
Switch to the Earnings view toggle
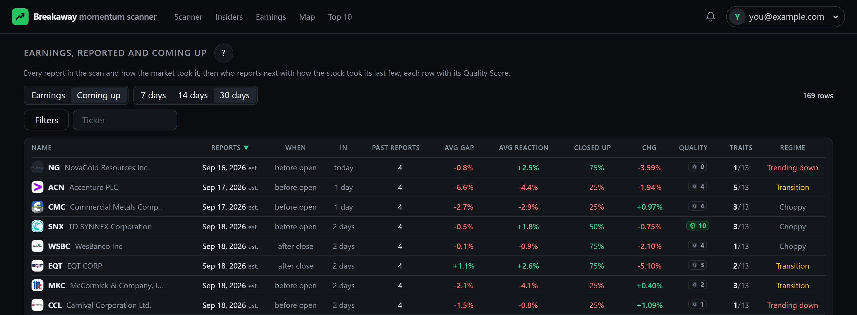[48, 95]
